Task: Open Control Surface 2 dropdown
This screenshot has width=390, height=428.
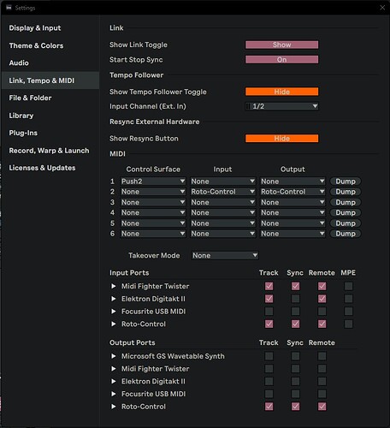Action: click(x=153, y=192)
